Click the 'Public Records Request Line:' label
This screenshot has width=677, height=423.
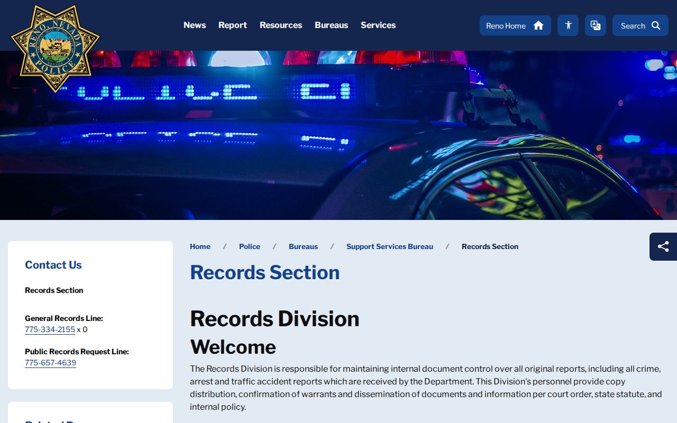(77, 352)
